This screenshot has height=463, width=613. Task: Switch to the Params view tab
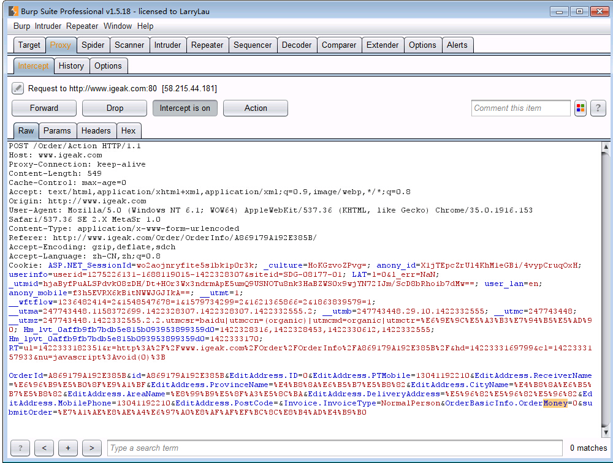(x=57, y=130)
